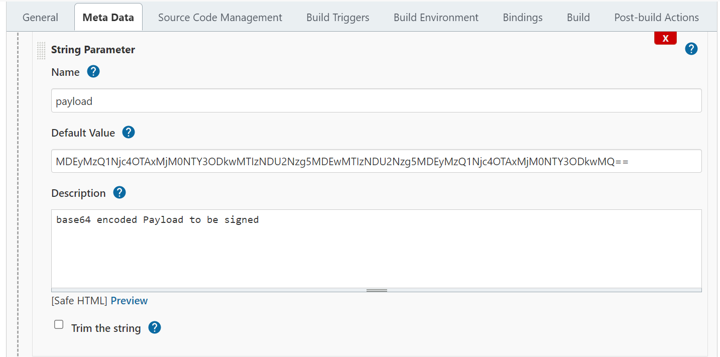720x357 pixels.
Task: Click the String Parameter help icon
Action: 691,49
